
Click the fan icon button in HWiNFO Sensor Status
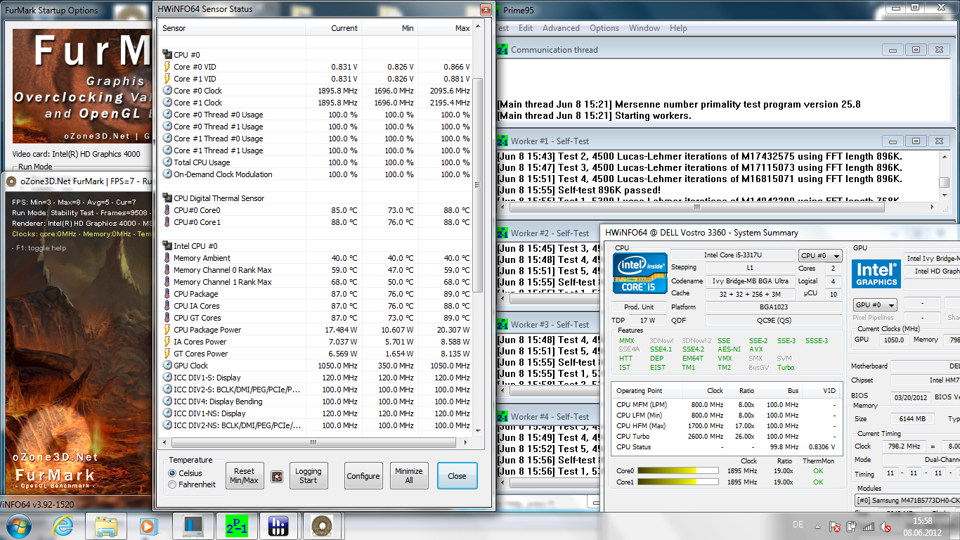click(276, 476)
